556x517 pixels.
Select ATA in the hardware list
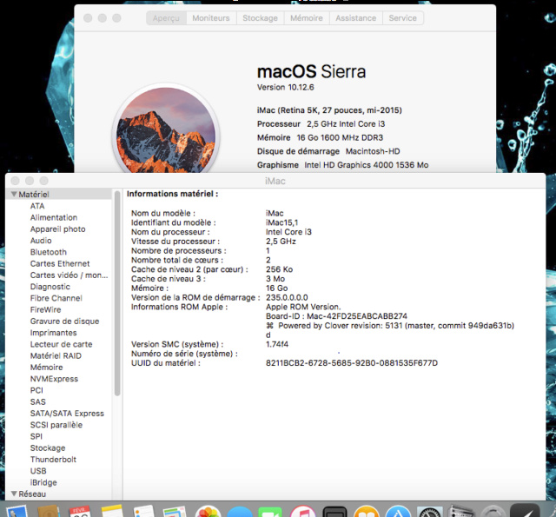(37, 206)
